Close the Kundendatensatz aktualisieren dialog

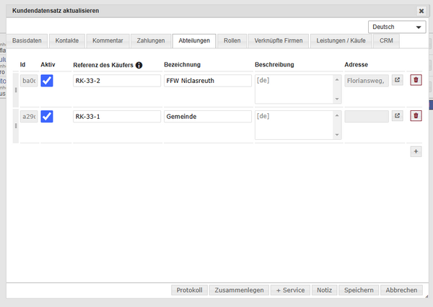[x=421, y=11]
